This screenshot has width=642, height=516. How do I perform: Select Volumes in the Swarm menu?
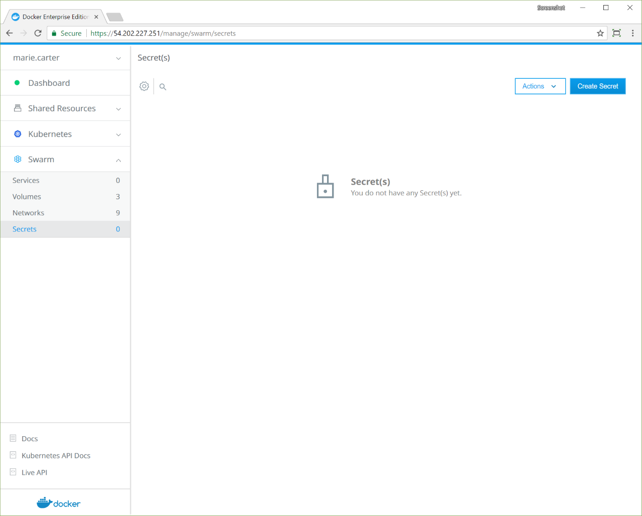click(x=27, y=197)
